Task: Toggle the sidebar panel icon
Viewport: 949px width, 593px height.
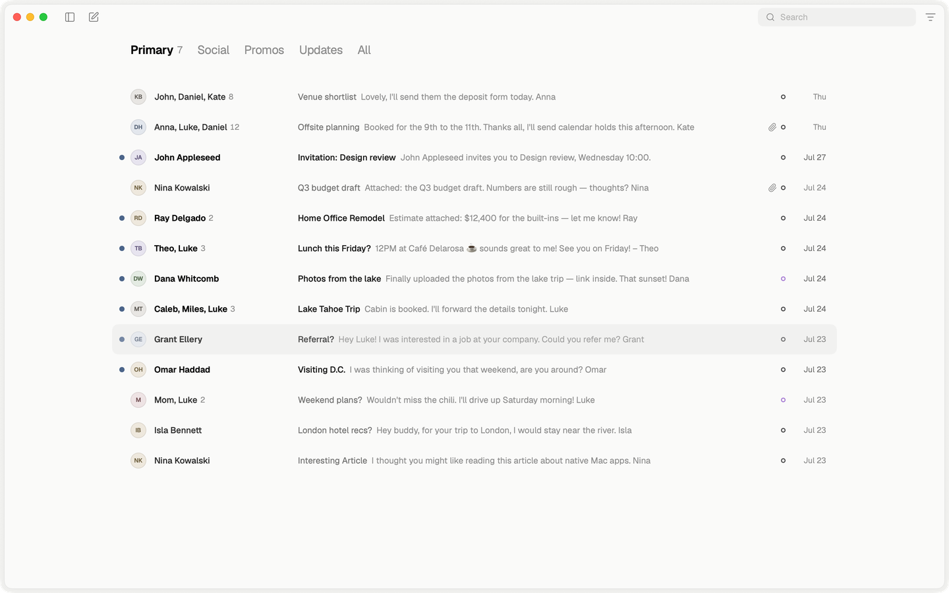Action: (70, 17)
